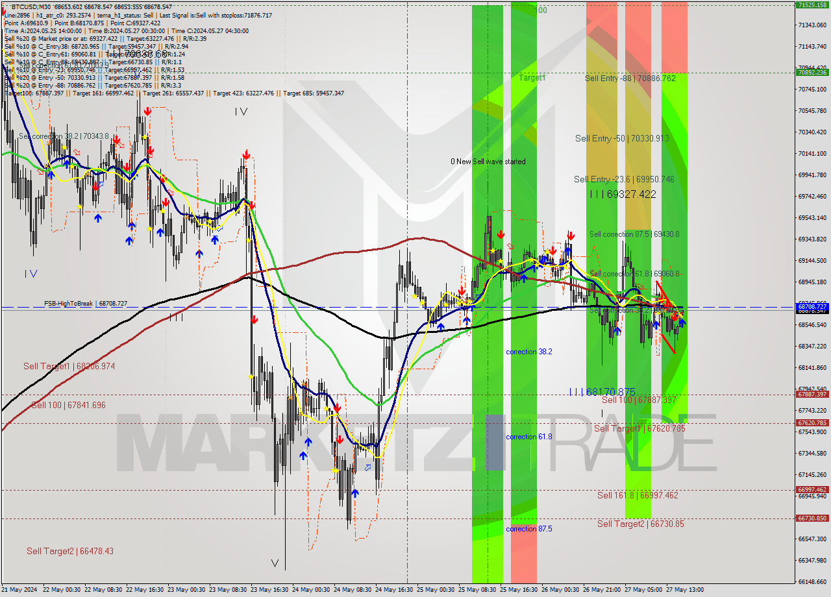Click the '26 May 21:00' time axis label
The width and height of the screenshot is (831, 597).
601,590
